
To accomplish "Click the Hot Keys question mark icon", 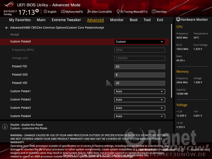I will (154, 11).
